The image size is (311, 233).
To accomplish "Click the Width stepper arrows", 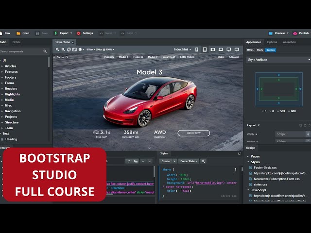I will tap(308, 134).
